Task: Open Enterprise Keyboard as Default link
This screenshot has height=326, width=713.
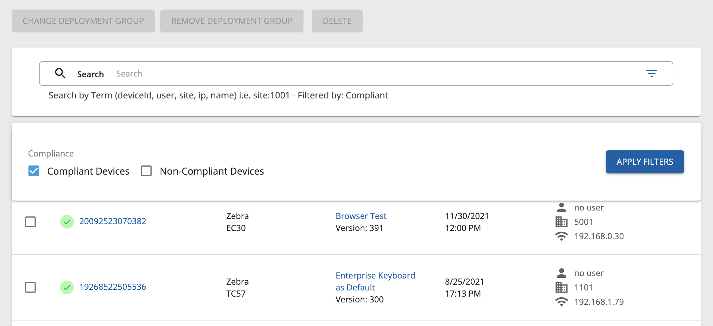Action: point(375,281)
